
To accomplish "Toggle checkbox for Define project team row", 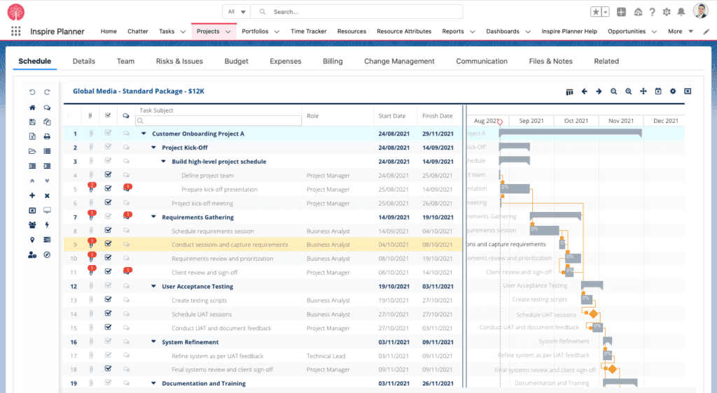I will tap(108, 176).
